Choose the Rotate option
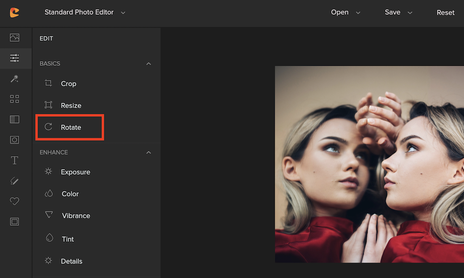 pos(71,127)
